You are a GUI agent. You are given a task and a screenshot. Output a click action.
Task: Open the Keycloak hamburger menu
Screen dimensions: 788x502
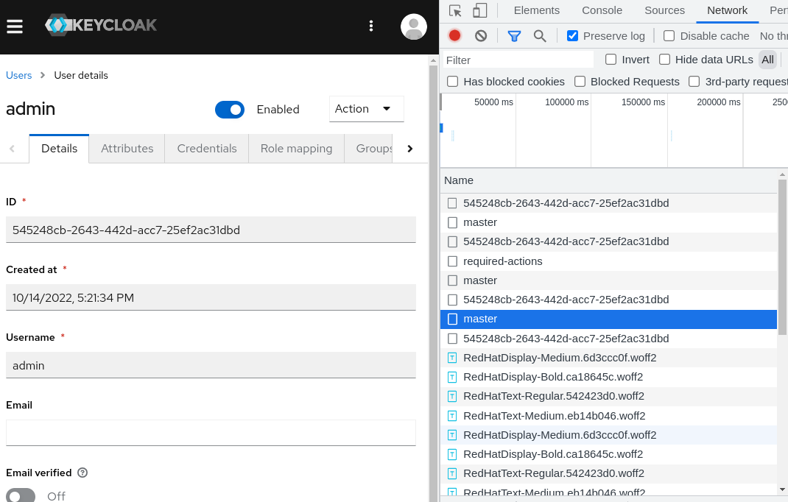pos(14,24)
